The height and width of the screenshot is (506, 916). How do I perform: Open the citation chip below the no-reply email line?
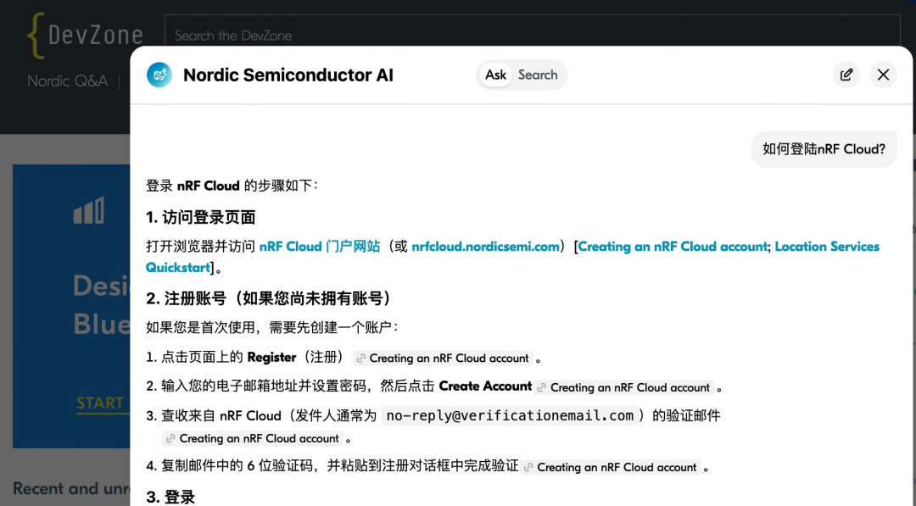point(253,438)
